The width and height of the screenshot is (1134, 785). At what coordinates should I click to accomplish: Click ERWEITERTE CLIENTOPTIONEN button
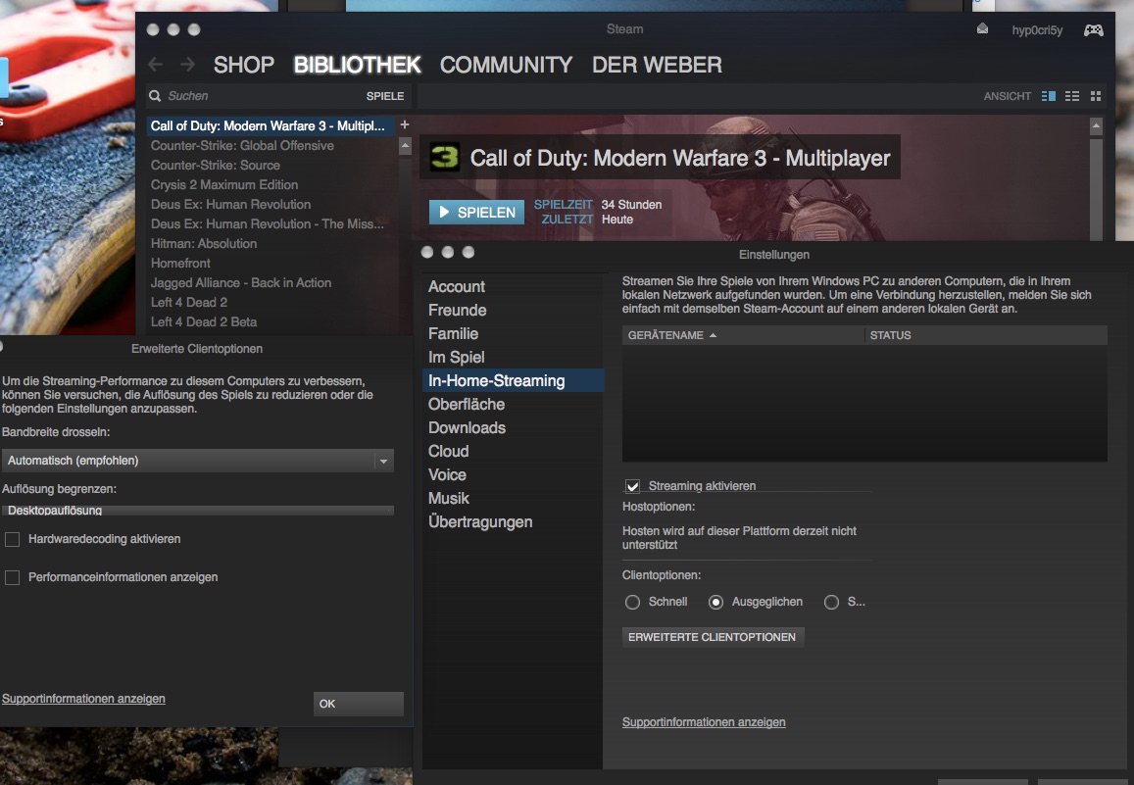(x=713, y=637)
